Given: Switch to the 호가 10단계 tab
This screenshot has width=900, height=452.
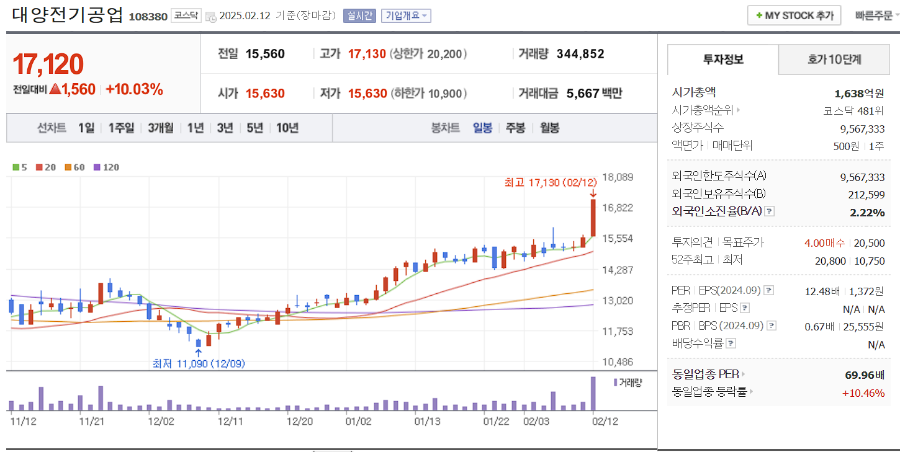Looking at the screenshot, I should 834,60.
